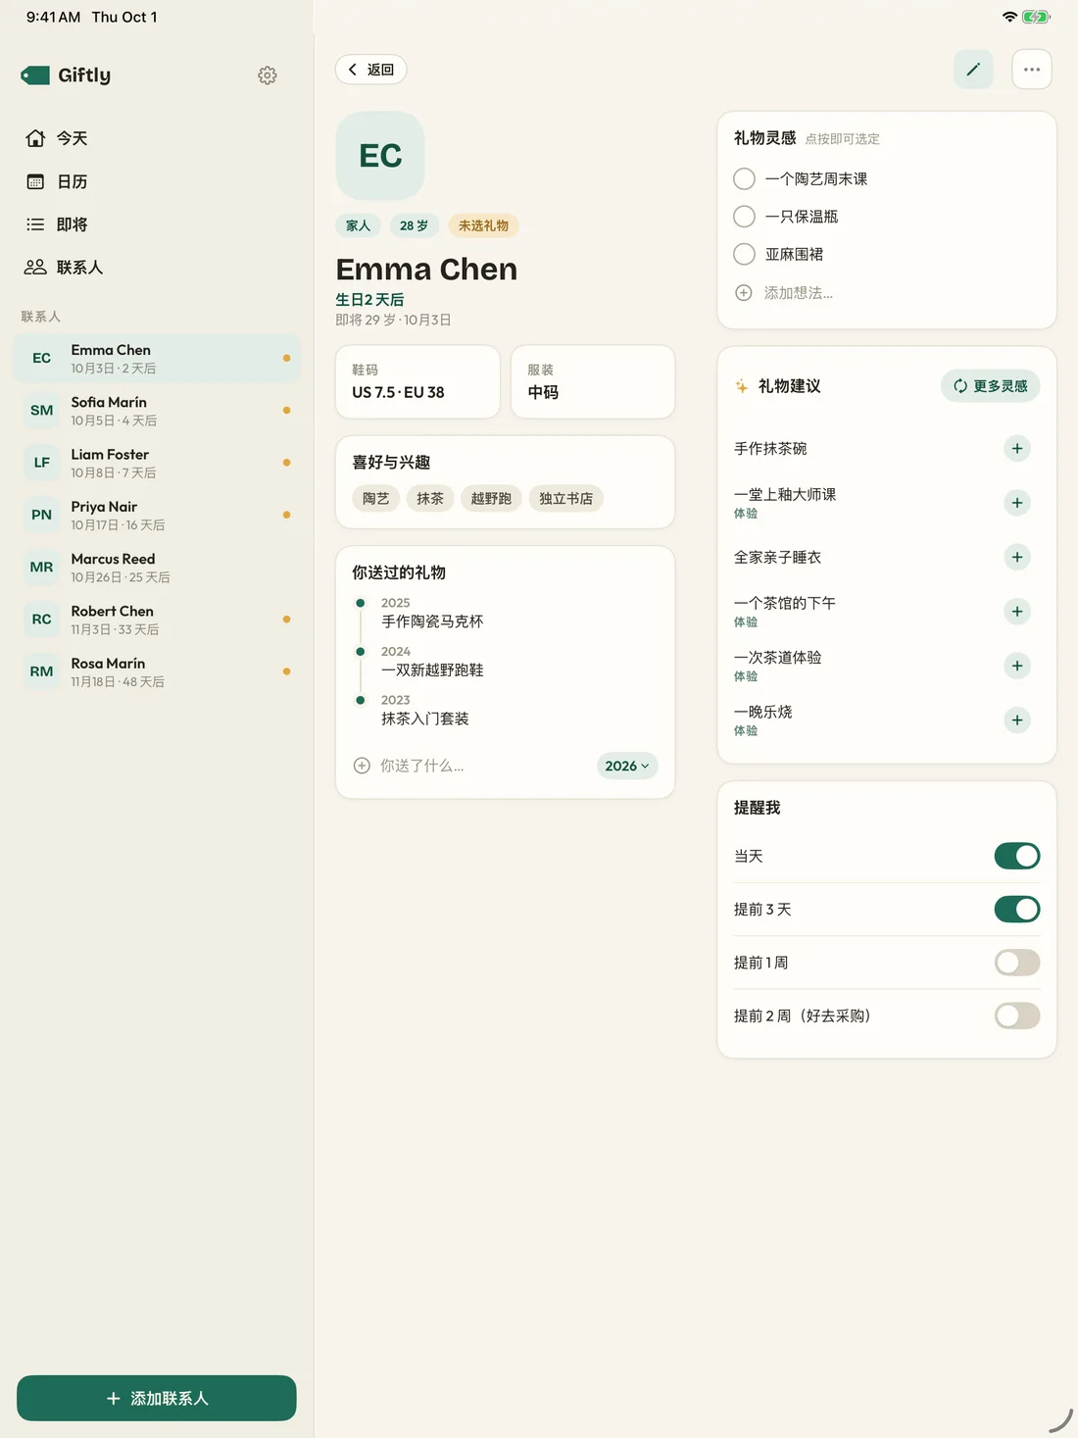Click the large EC avatar
The width and height of the screenshot is (1078, 1438).
[x=380, y=156]
